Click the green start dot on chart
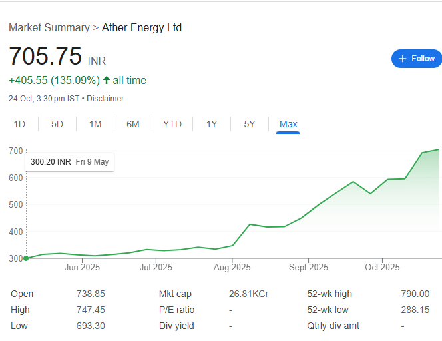The image size is (442, 341). pos(26,258)
